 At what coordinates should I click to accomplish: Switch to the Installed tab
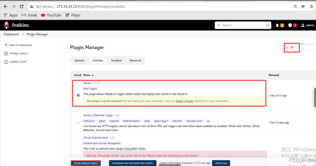(116, 60)
